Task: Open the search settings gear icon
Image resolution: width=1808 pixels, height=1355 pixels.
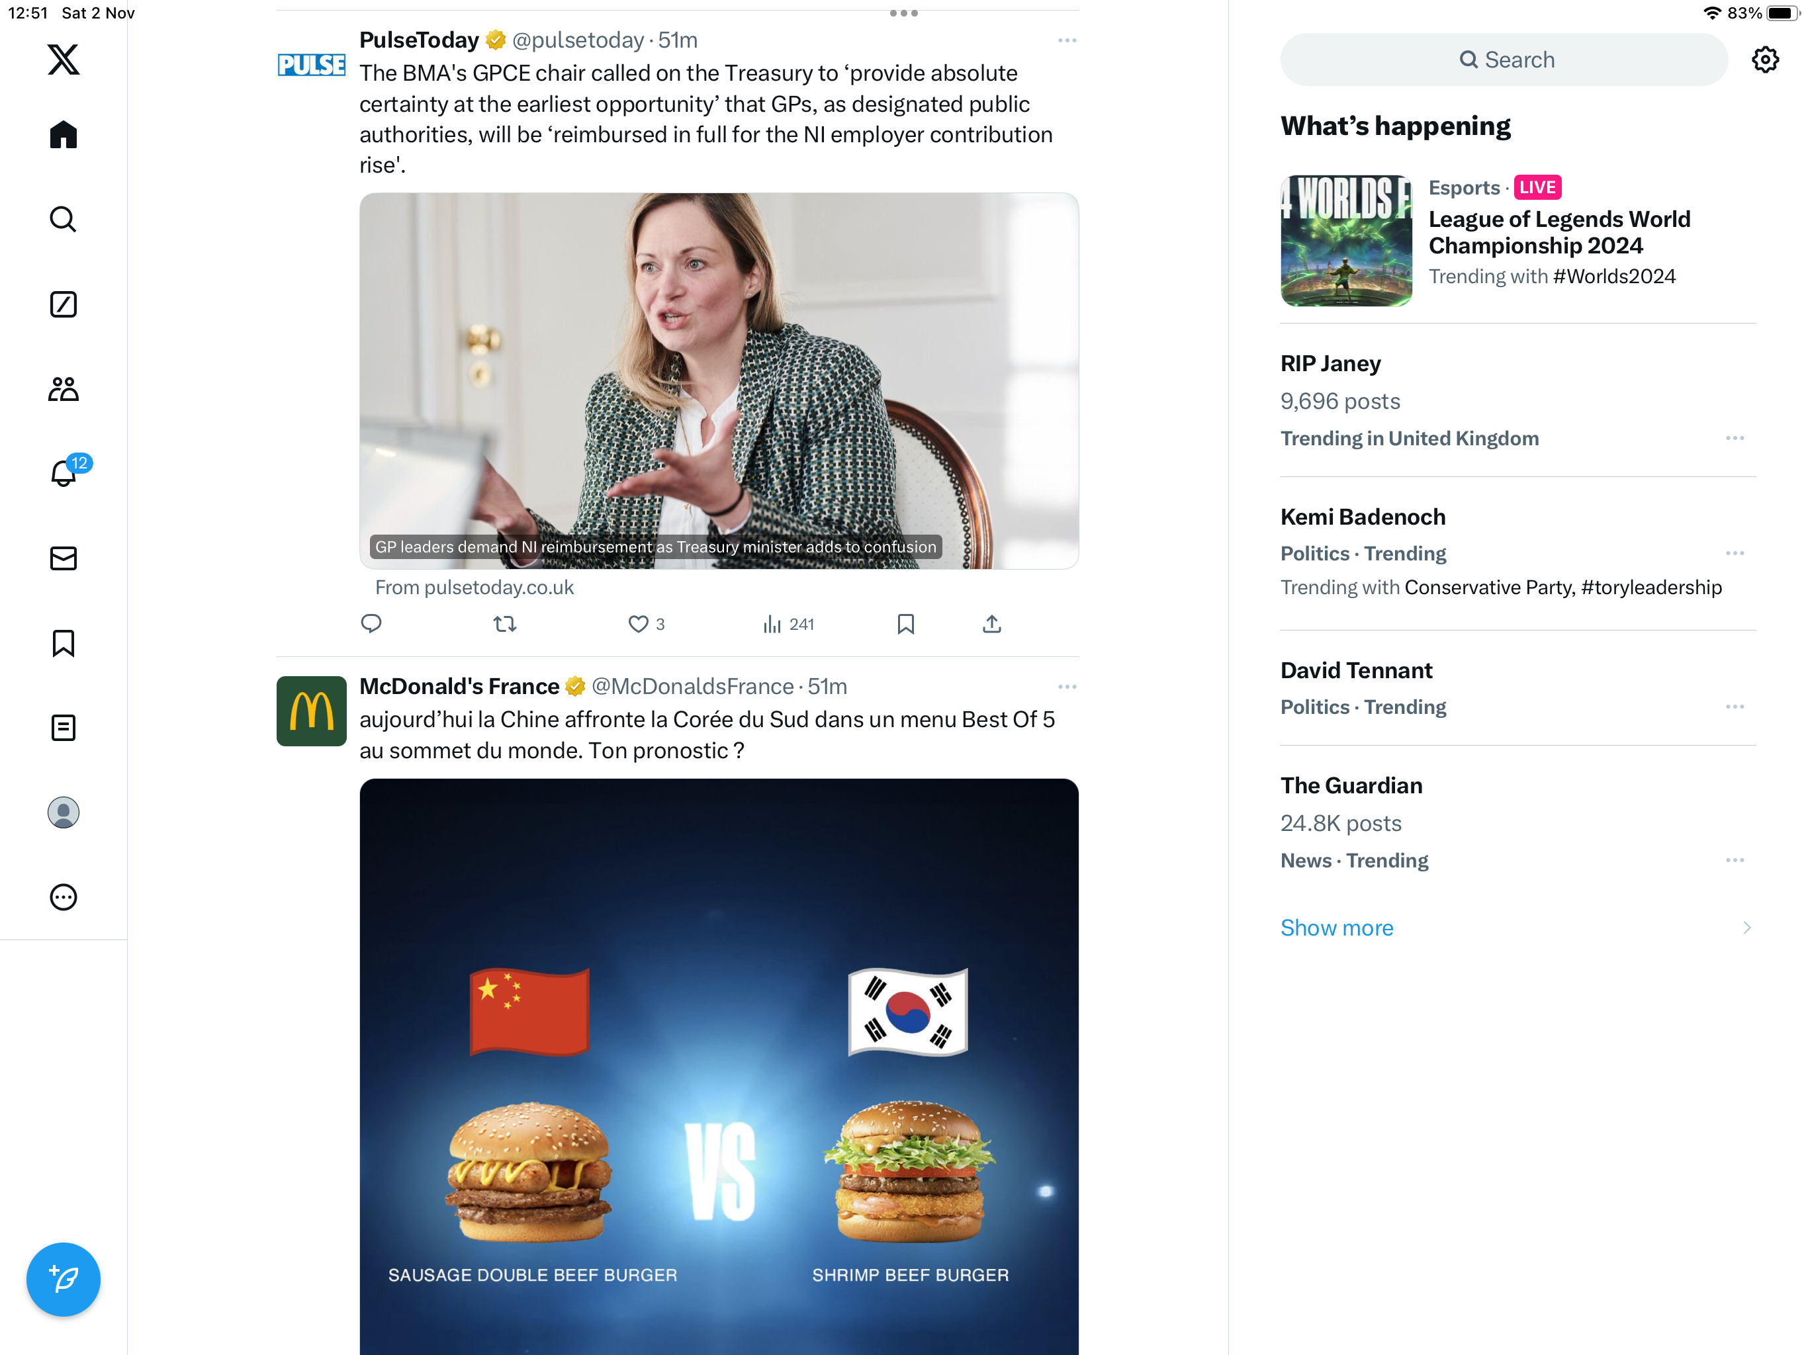Action: [x=1765, y=60]
